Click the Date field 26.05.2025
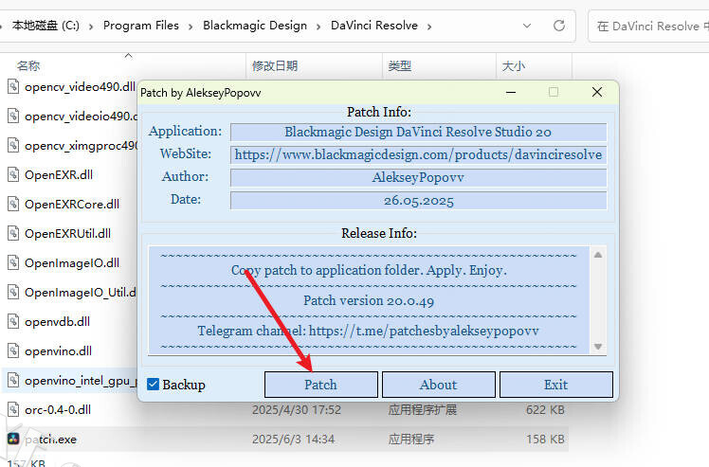 418,201
